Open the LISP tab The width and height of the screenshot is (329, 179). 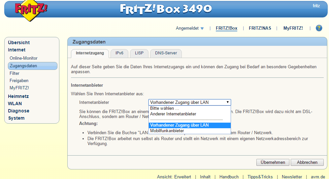tap(139, 53)
